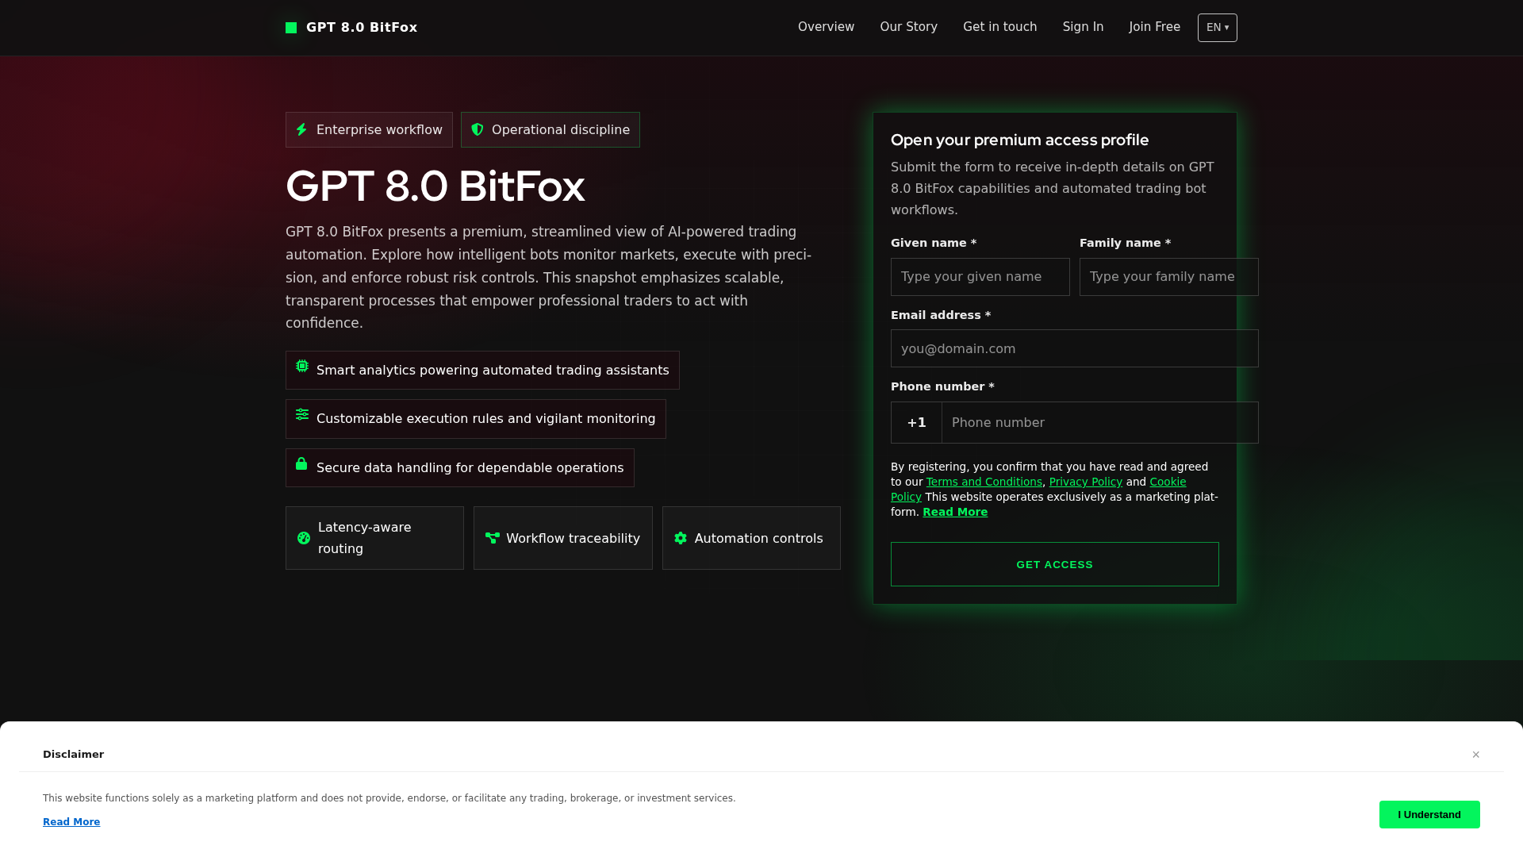
Task: Click the Workflow traceability diagram icon
Action: pos(493,538)
